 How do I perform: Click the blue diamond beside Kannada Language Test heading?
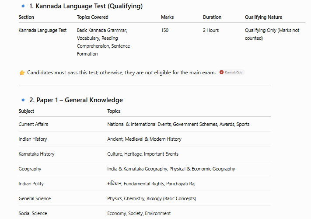coord(23,6)
